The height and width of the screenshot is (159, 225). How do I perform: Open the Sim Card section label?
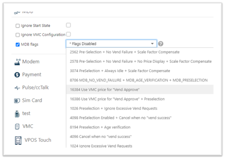coord(32,100)
